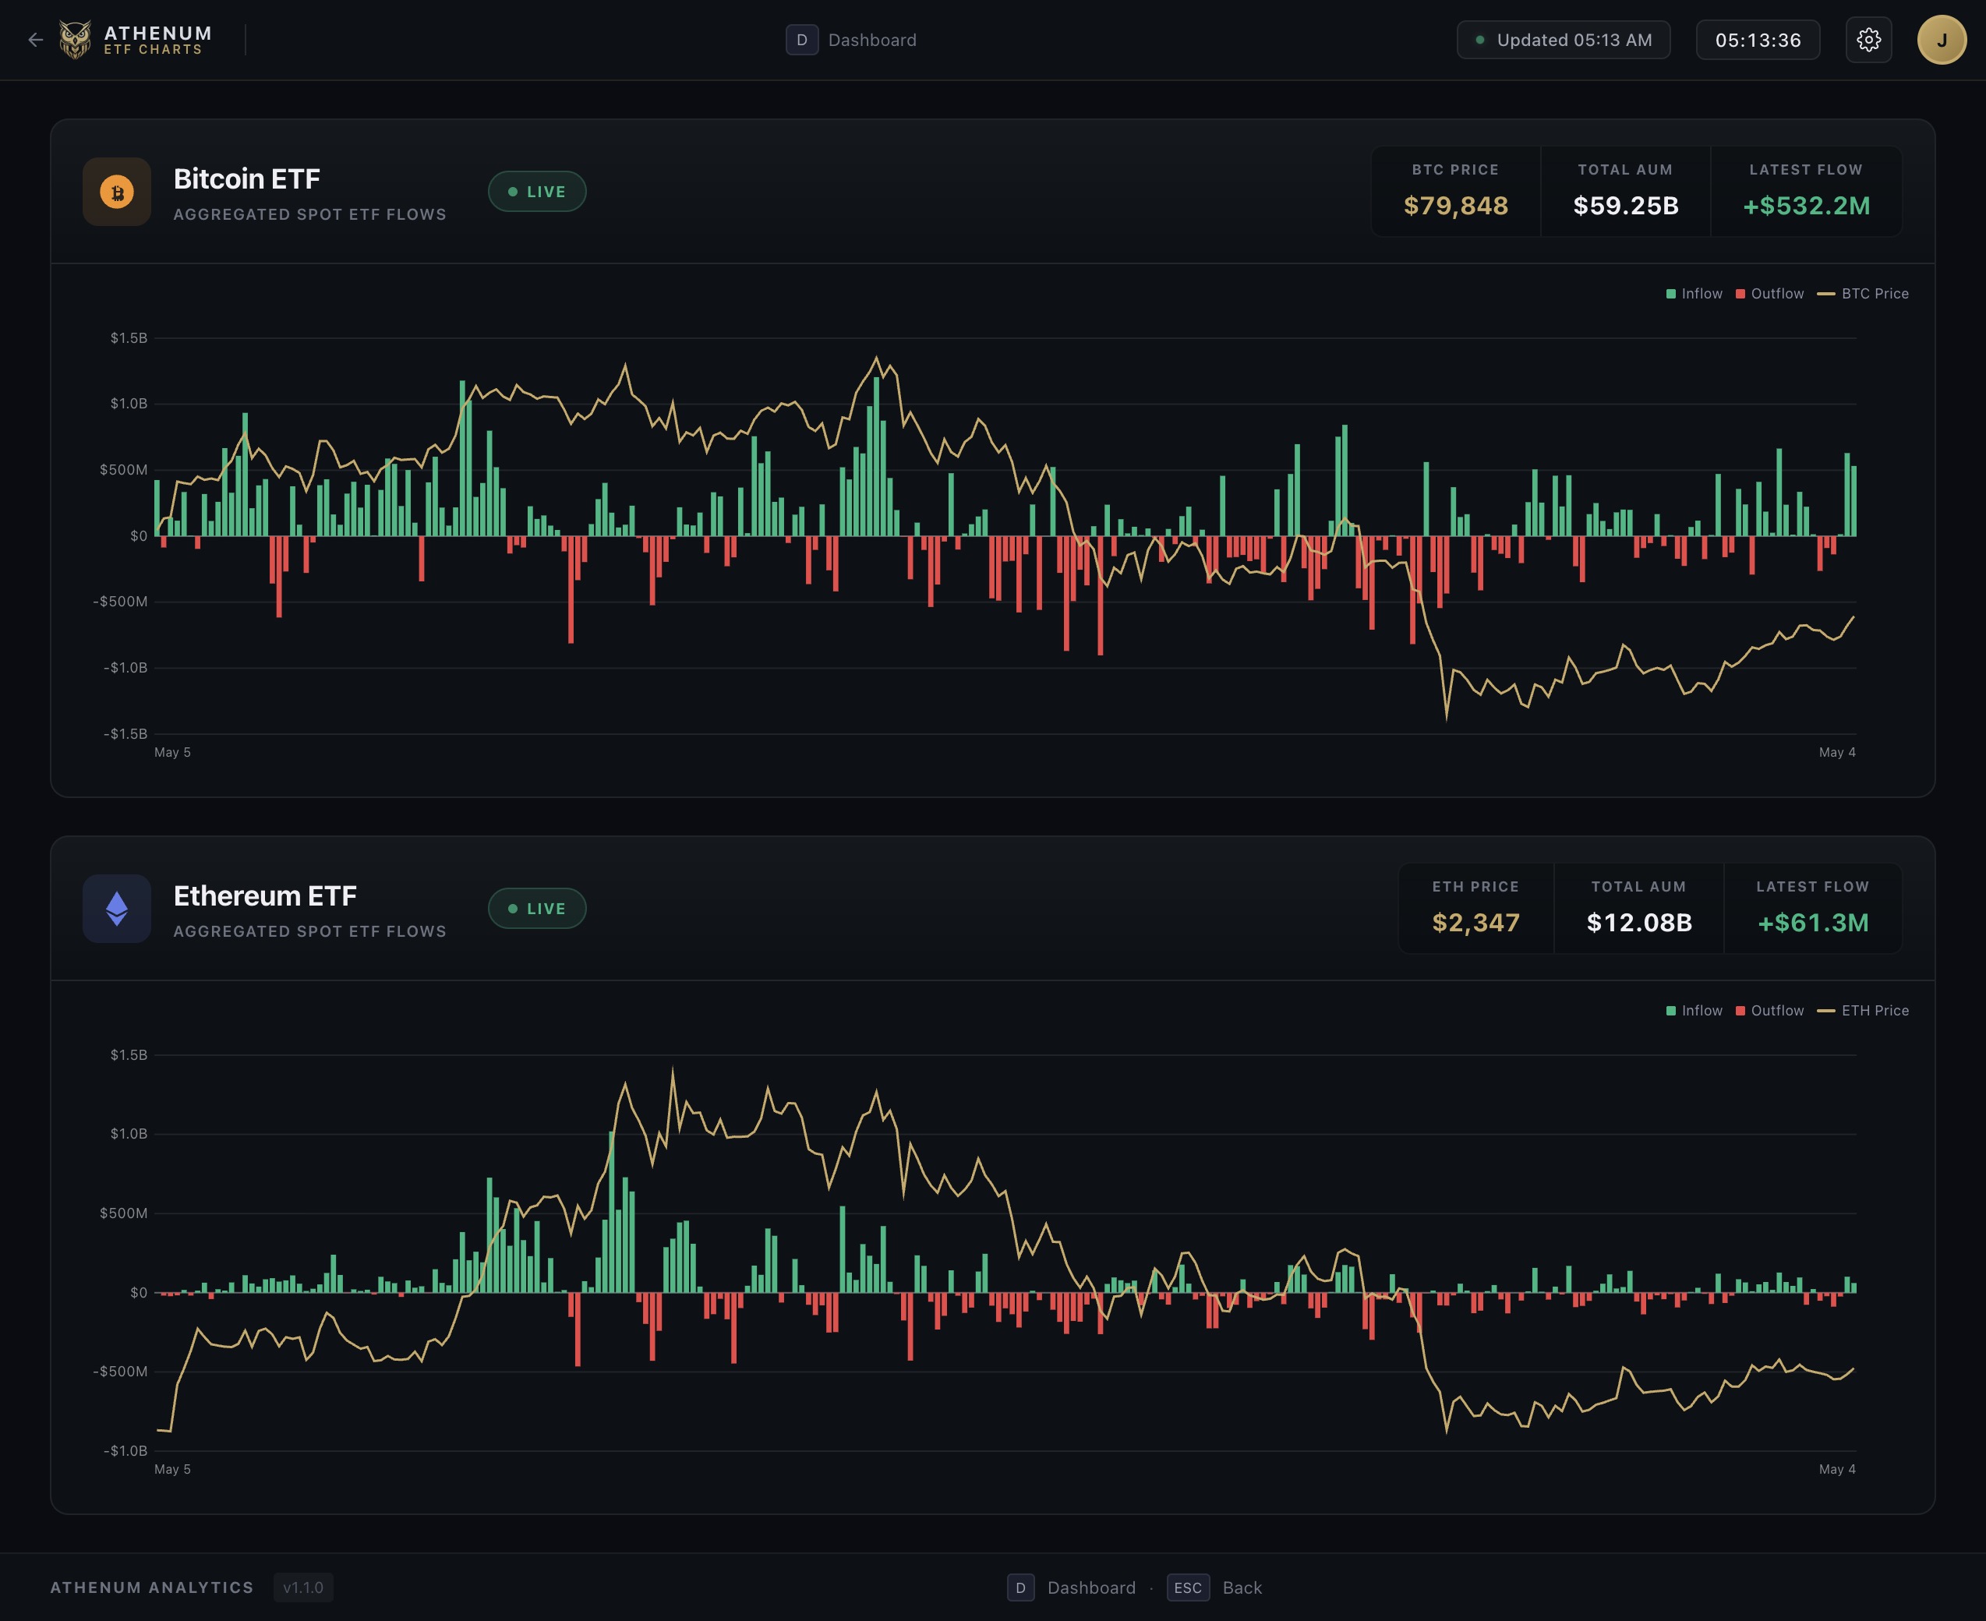This screenshot has width=1986, height=1621.
Task: Click the Updated 05:13 AM status pill
Action: [x=1563, y=41]
